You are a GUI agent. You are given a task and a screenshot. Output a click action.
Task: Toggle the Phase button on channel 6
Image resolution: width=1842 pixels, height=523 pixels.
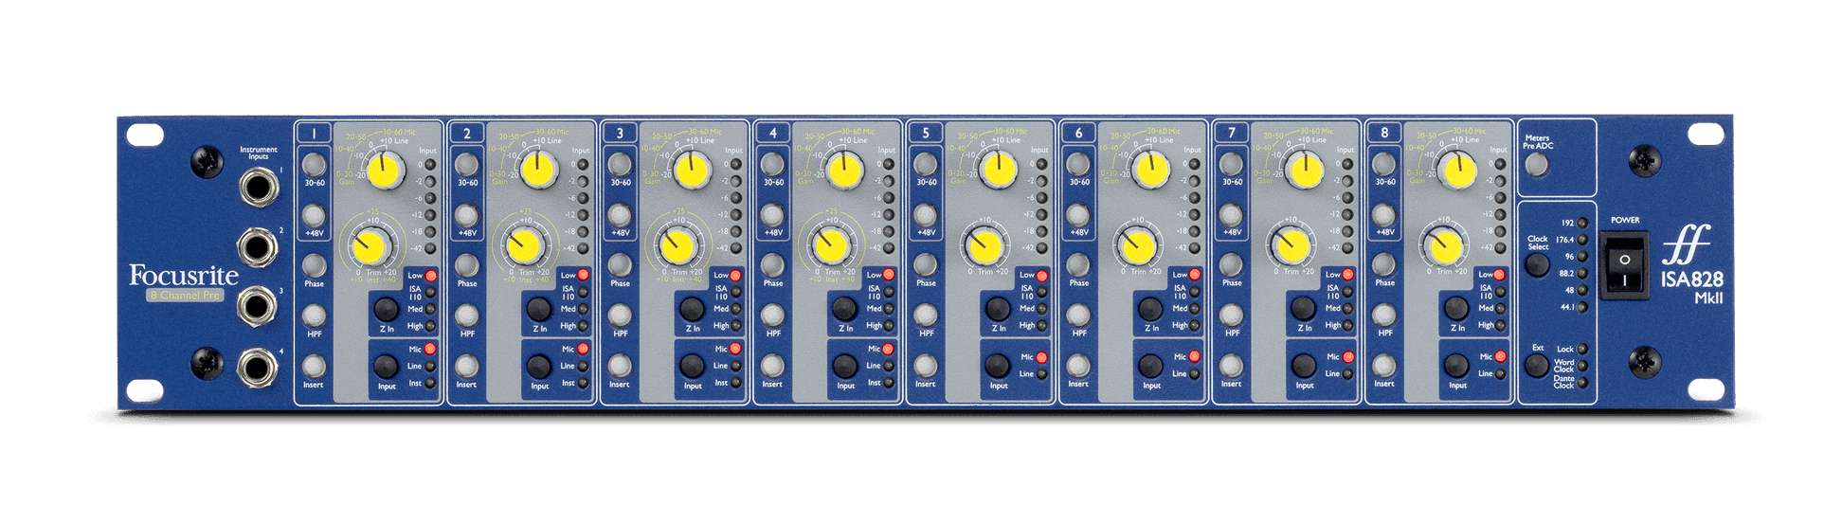(1078, 265)
